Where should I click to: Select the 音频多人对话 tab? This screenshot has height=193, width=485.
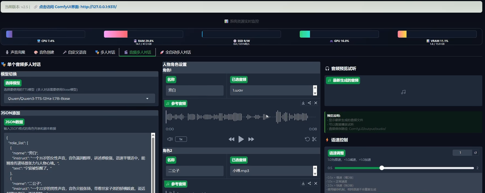(137, 52)
